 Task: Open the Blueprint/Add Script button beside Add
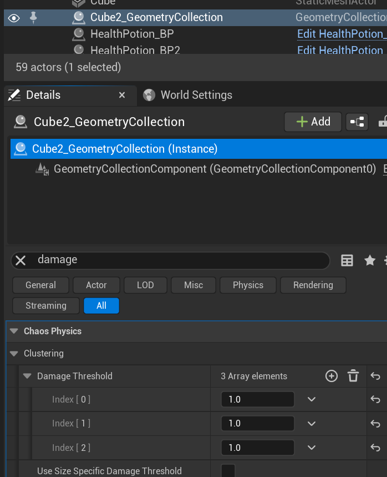pyautogui.click(x=357, y=122)
